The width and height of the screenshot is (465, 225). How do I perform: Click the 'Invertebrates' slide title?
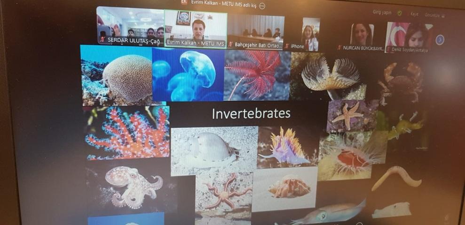click(x=251, y=114)
